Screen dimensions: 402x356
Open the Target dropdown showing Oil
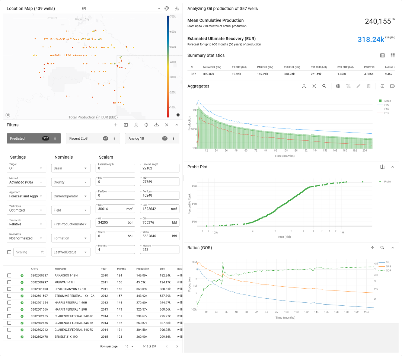(26, 168)
